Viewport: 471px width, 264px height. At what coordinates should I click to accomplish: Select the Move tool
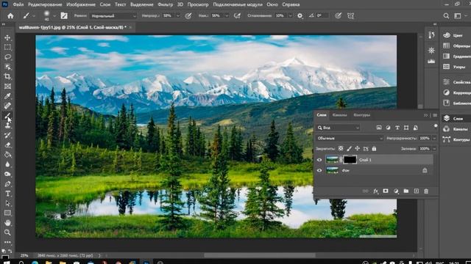click(7, 37)
